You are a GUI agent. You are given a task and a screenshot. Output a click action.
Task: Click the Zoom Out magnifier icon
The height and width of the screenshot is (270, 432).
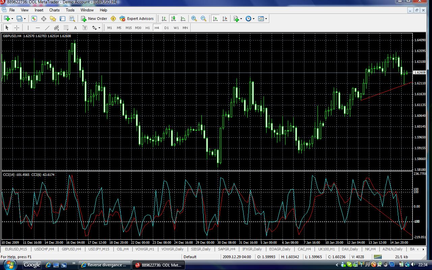pos(204,19)
